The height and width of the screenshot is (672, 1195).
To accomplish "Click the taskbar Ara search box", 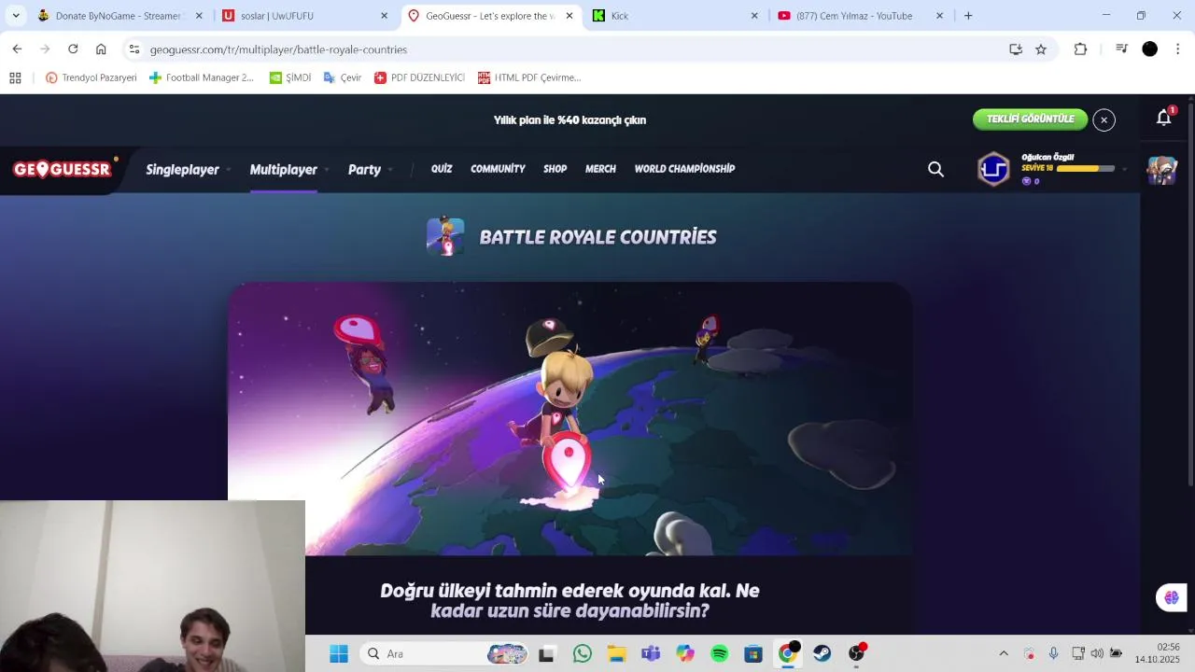I will click(443, 654).
